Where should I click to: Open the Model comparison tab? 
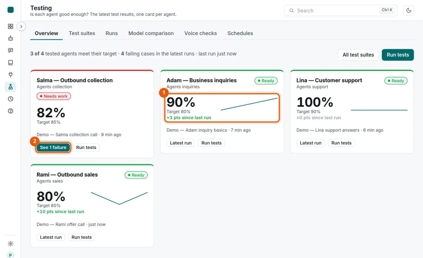point(151,33)
